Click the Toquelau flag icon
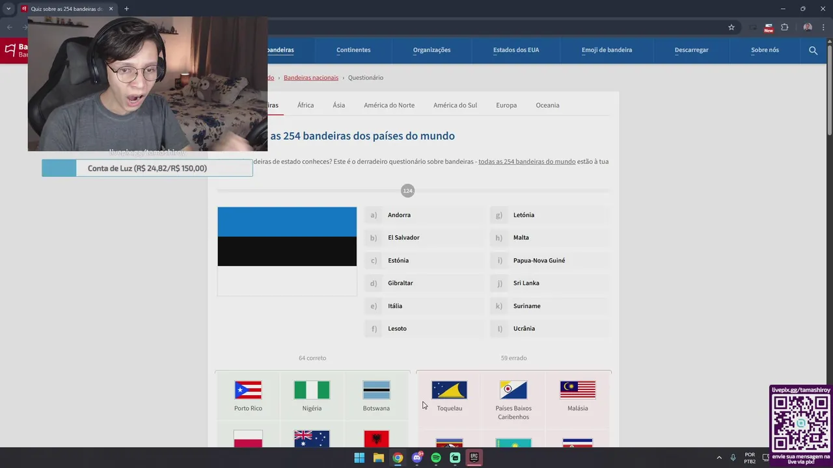Image resolution: width=833 pixels, height=468 pixels. (449, 390)
